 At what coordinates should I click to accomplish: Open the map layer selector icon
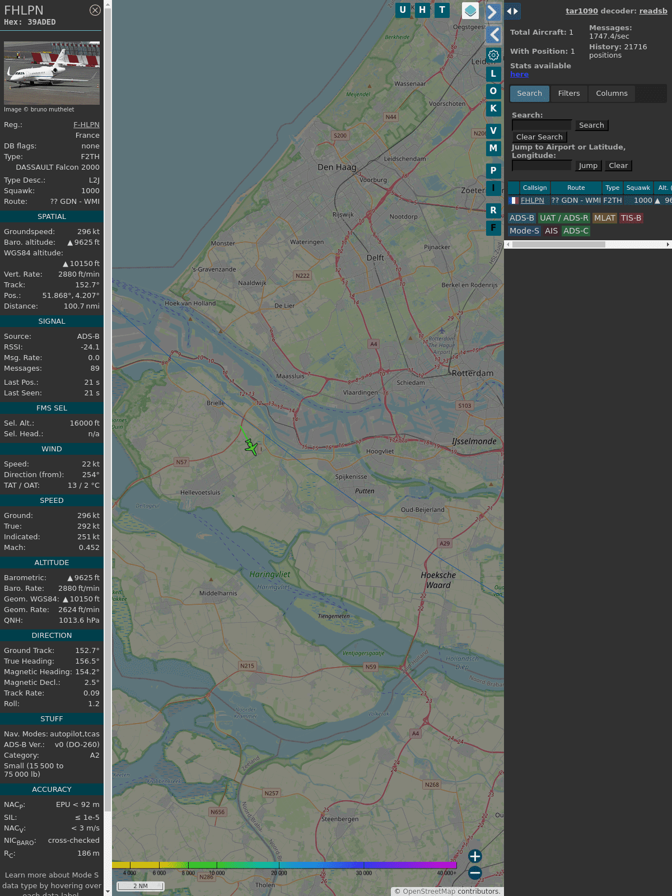(470, 10)
